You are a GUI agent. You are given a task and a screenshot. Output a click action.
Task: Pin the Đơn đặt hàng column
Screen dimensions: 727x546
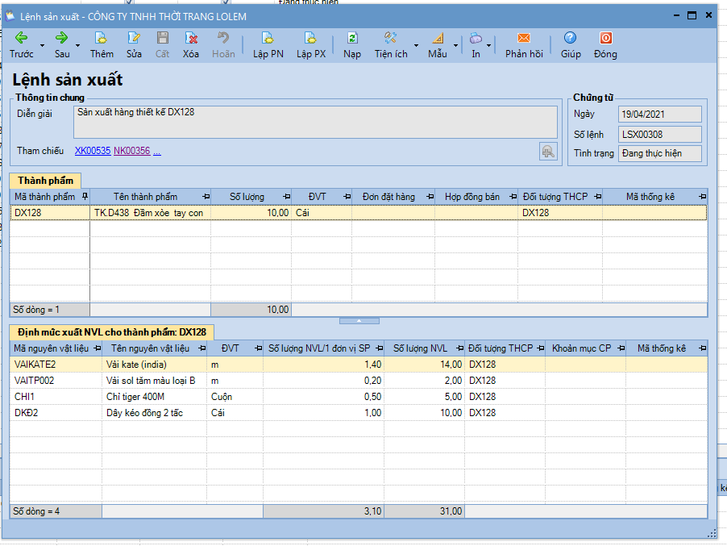pos(430,197)
